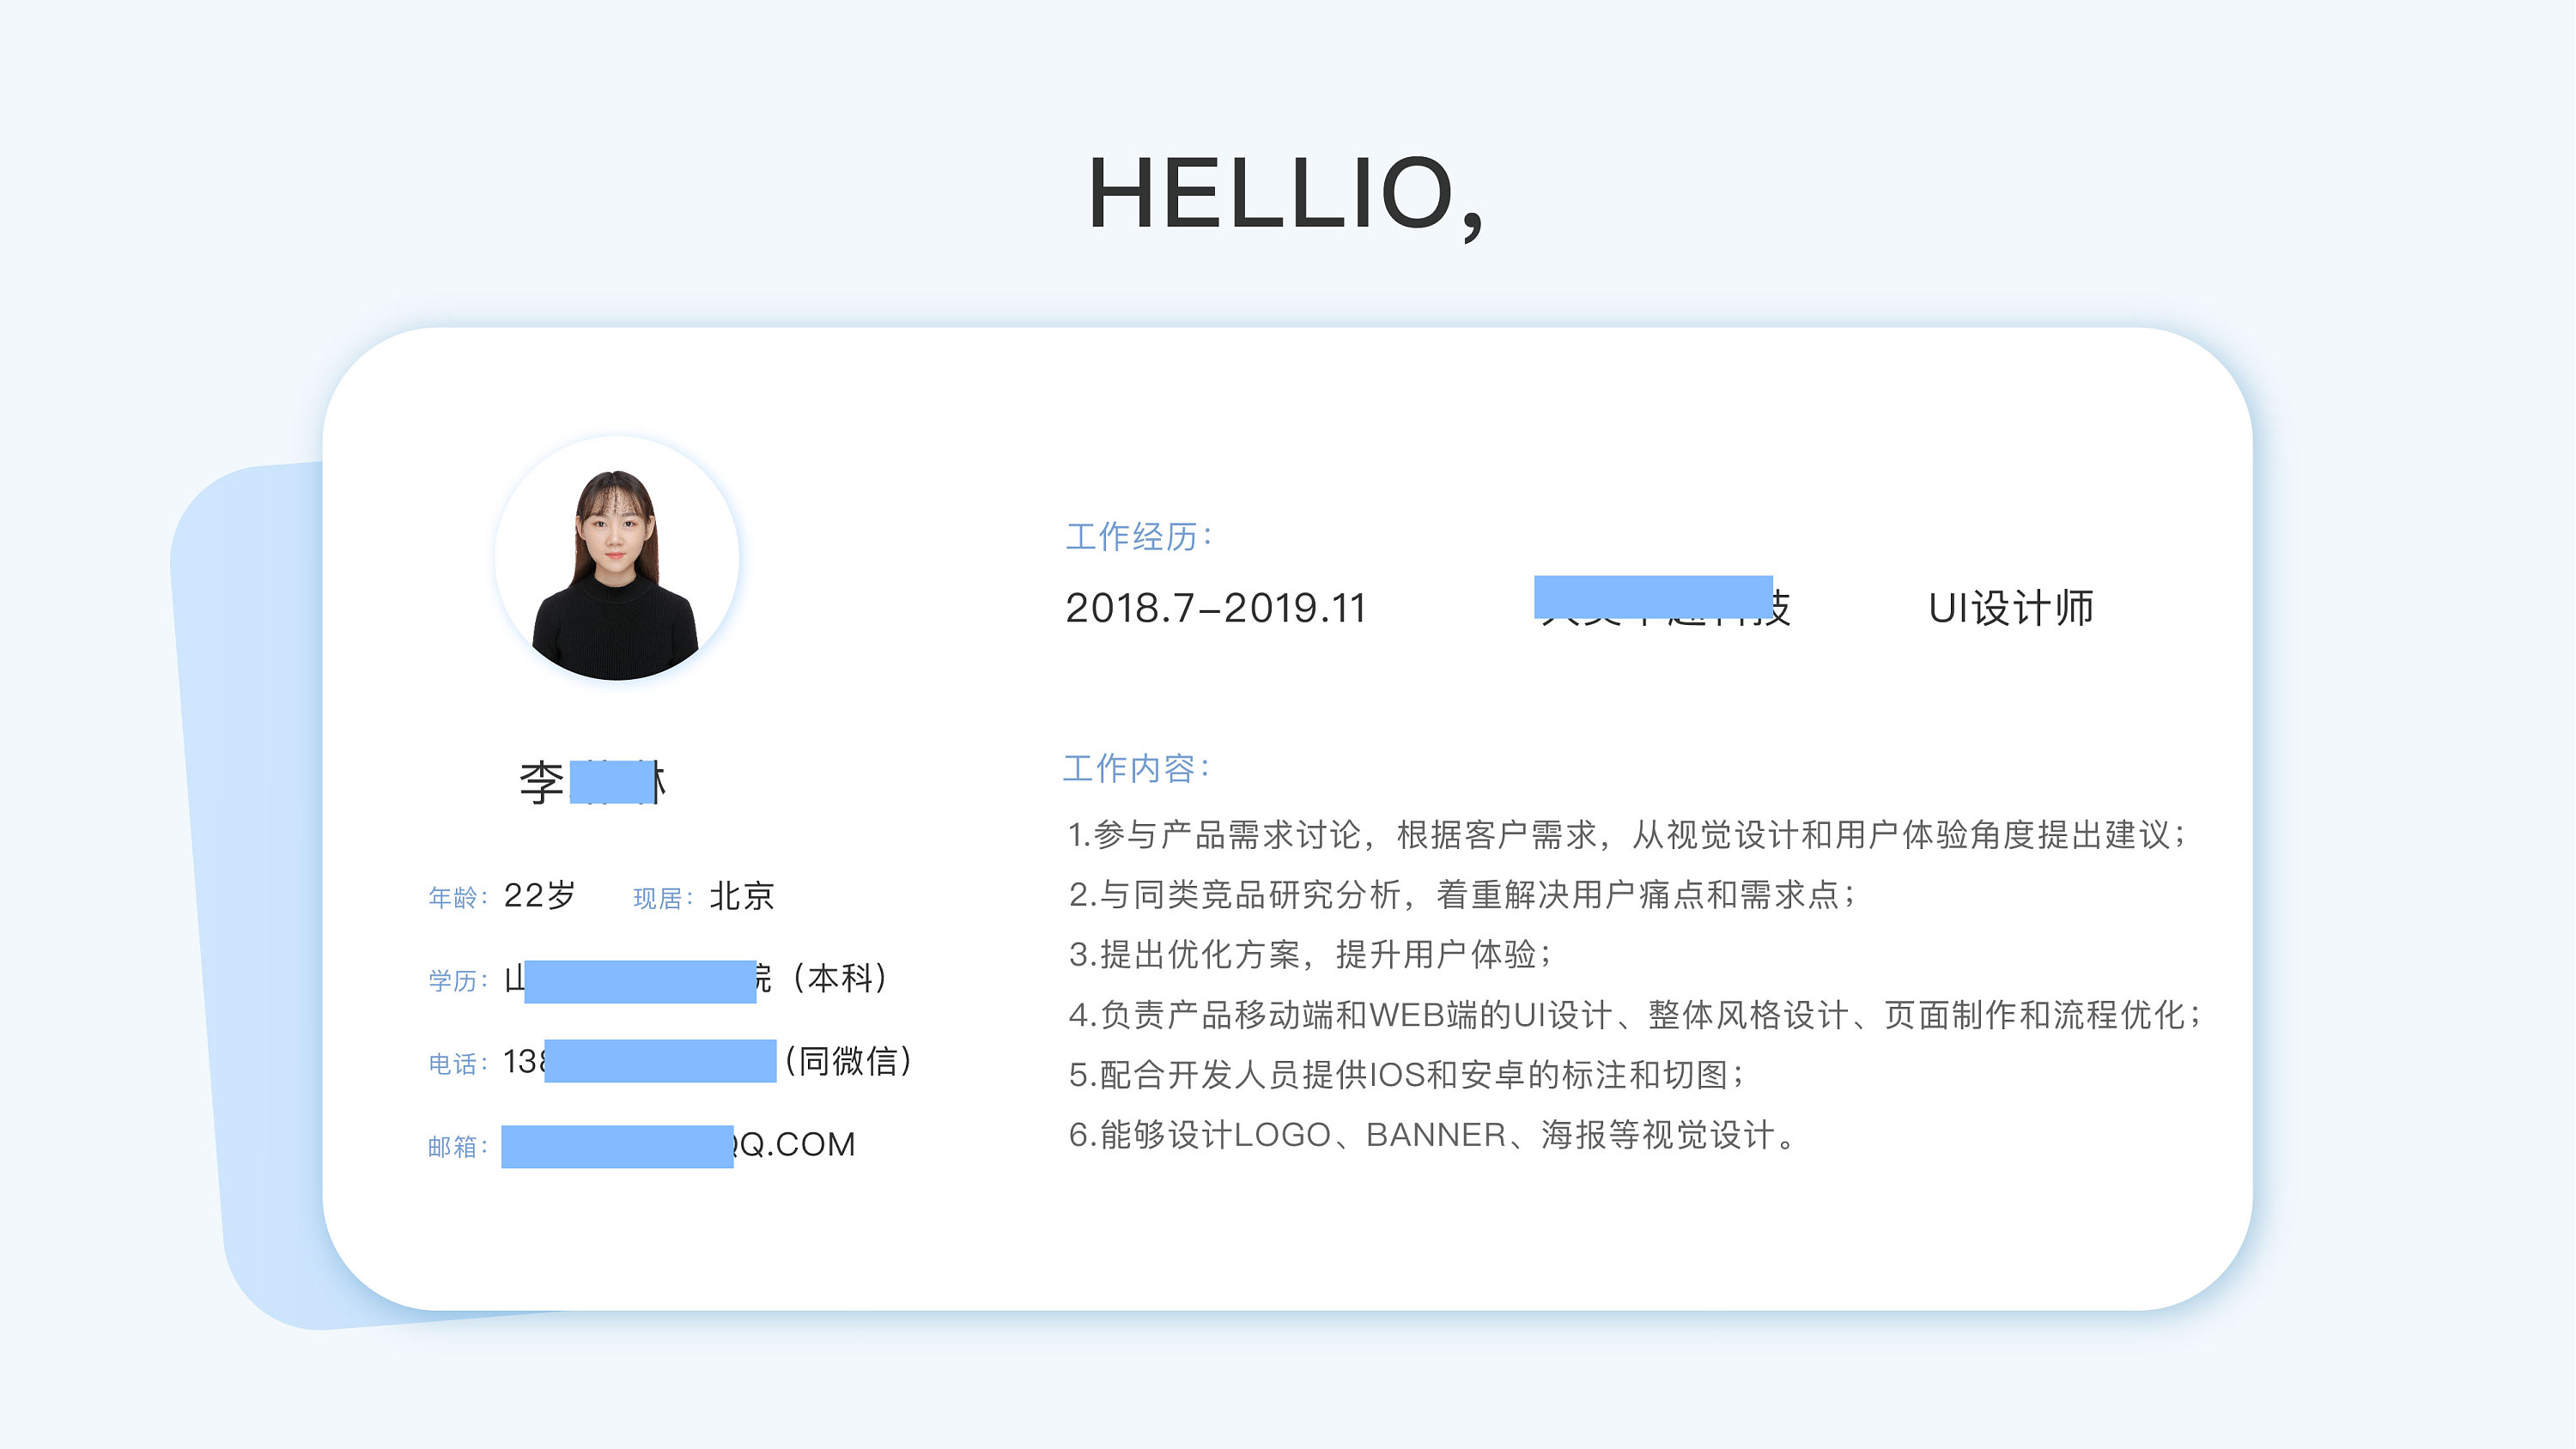
Task: Click work item 6 about LOGO、BANNER design
Action: click(1432, 1135)
